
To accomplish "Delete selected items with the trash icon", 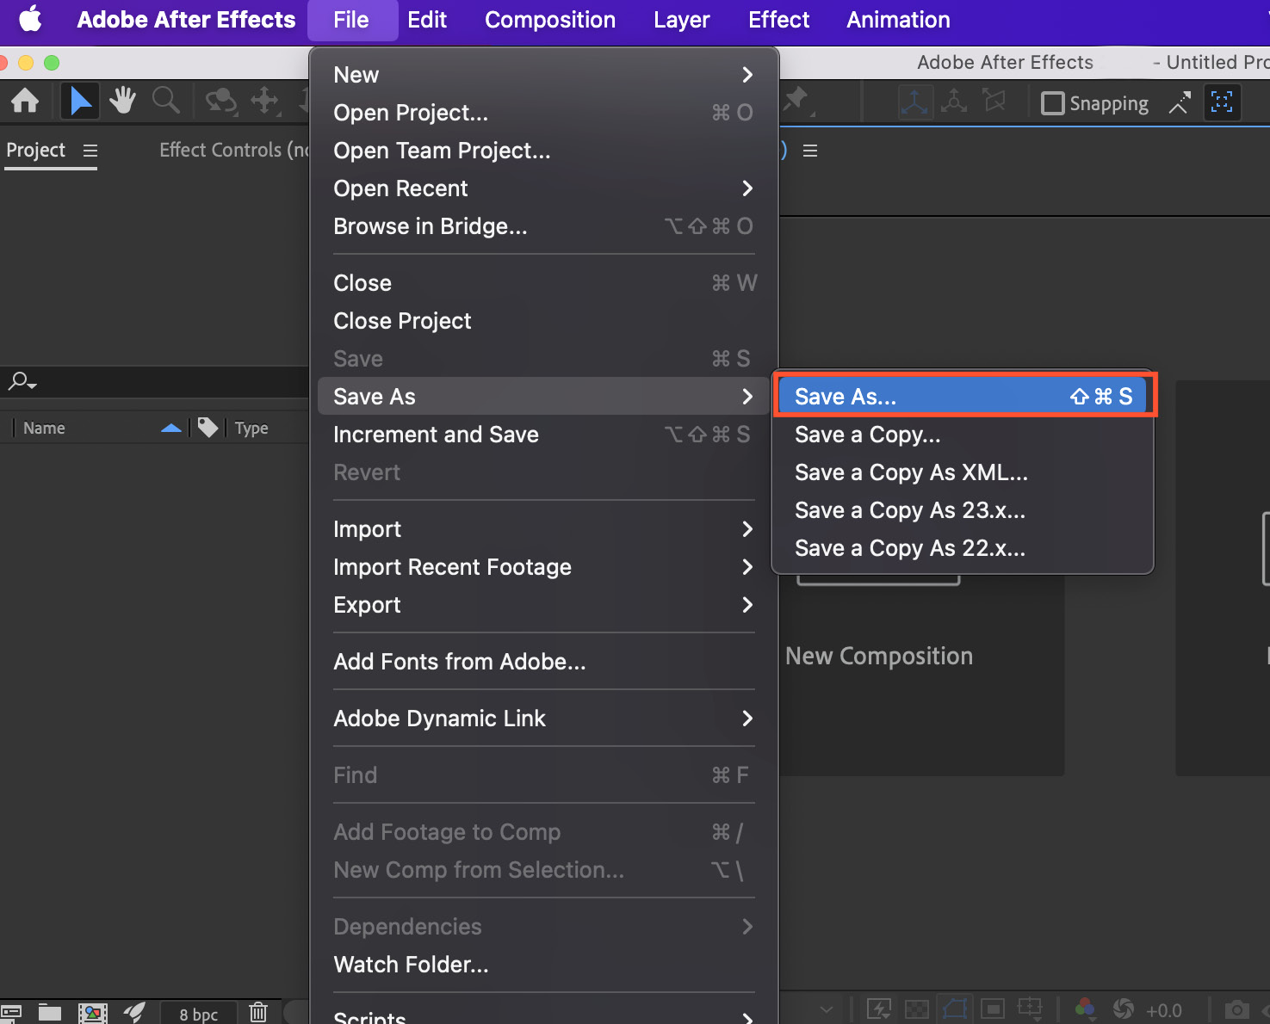I will coord(258,1012).
